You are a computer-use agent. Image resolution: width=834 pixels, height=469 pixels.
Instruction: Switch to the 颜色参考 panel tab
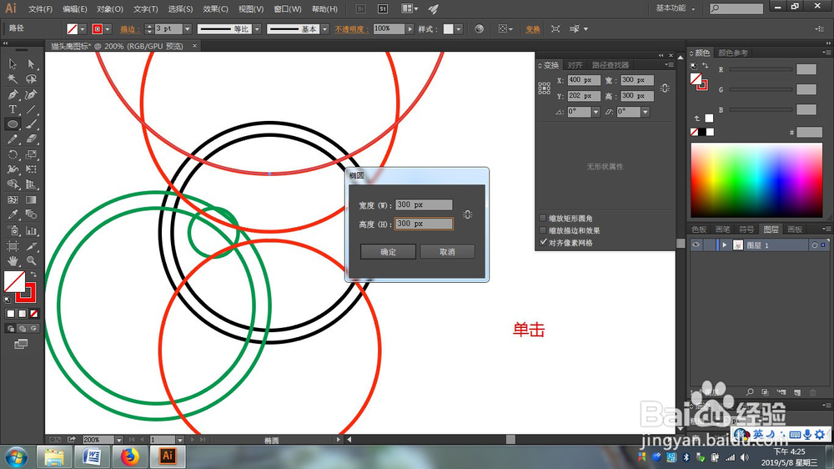[732, 53]
